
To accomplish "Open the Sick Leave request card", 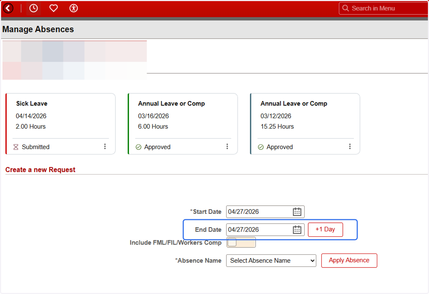I will tap(60, 124).
